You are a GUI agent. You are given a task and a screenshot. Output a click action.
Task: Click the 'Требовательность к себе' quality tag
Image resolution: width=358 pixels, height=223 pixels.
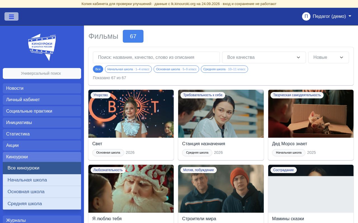[x=203, y=95]
